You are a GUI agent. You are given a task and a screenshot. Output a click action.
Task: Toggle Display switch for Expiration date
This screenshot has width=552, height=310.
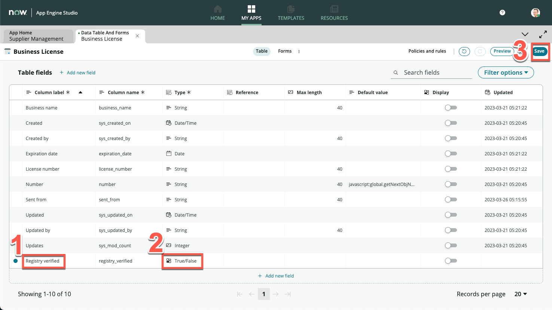pos(451,154)
